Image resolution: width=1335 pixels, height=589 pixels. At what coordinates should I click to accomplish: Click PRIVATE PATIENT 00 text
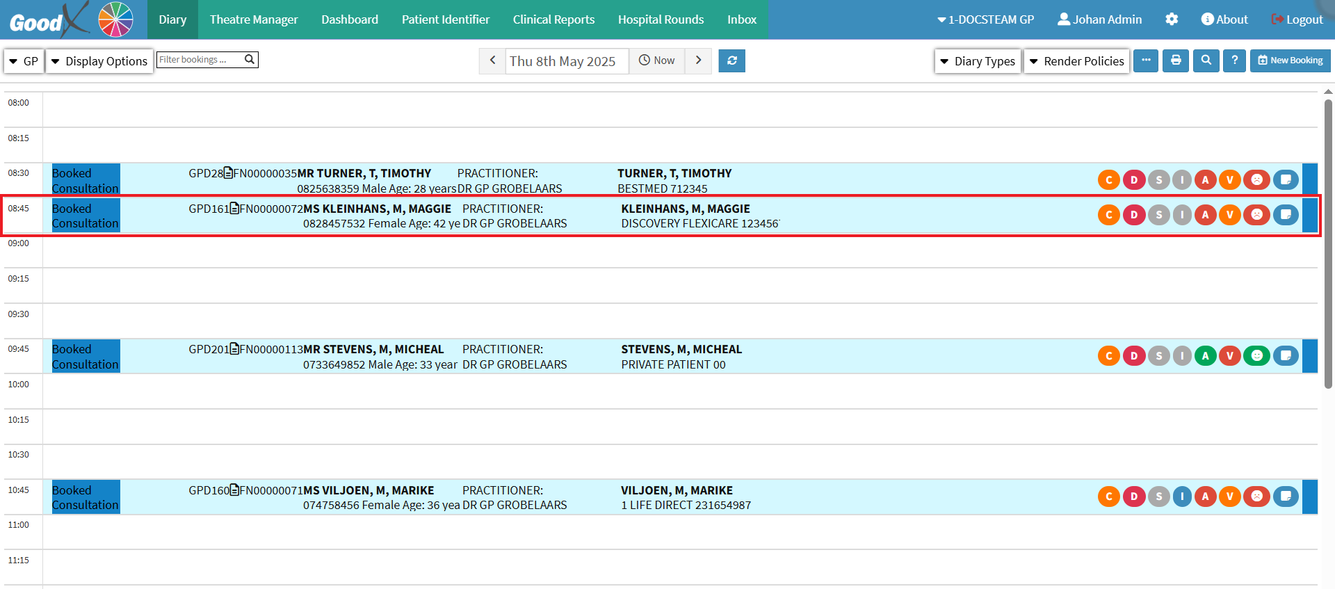click(673, 364)
